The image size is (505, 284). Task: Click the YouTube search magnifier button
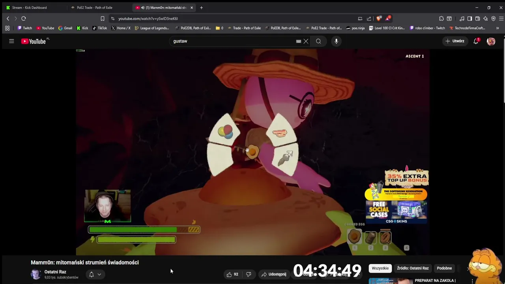(318, 41)
